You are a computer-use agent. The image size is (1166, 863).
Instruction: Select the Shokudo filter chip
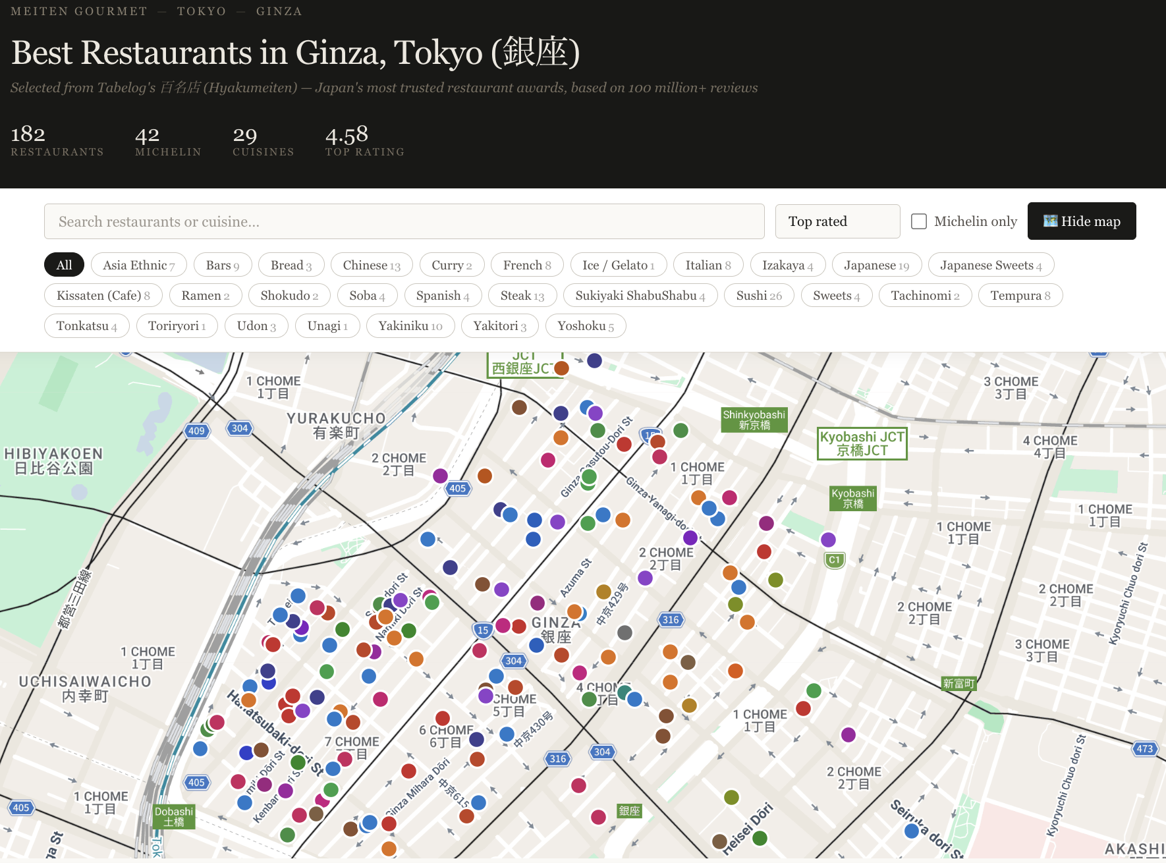tap(289, 295)
